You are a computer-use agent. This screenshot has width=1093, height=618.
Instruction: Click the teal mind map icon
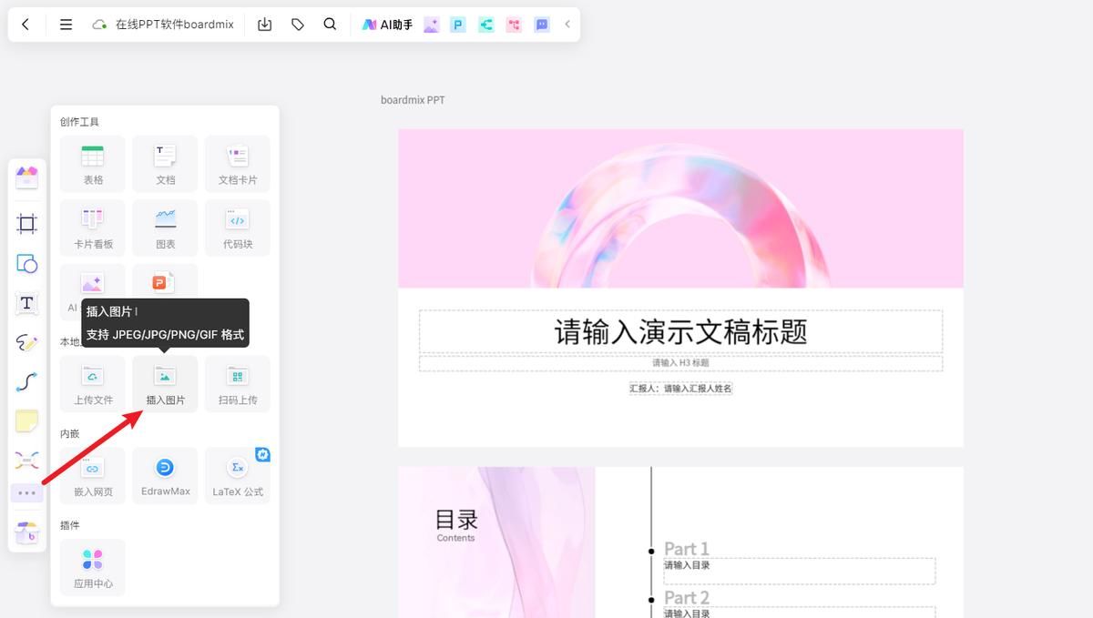click(486, 25)
